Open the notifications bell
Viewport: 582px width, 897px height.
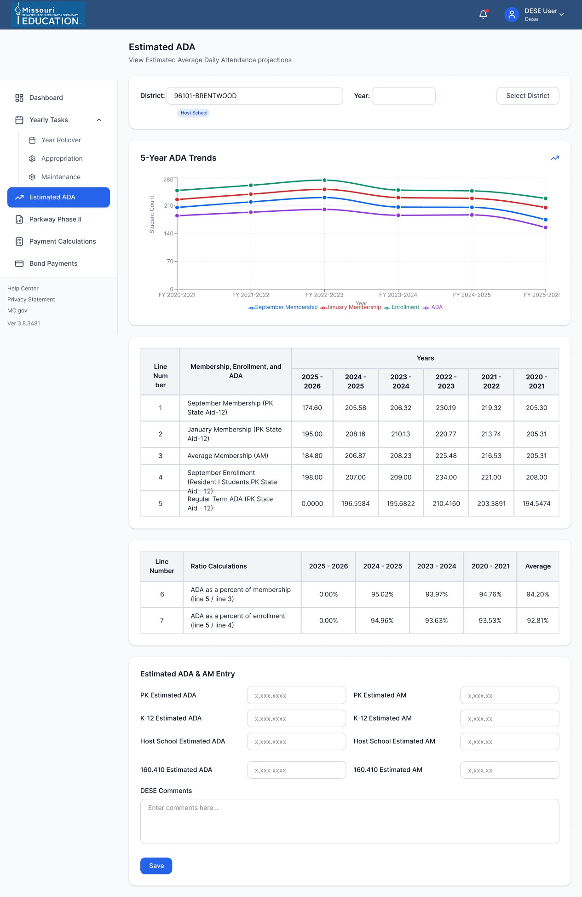(x=483, y=15)
